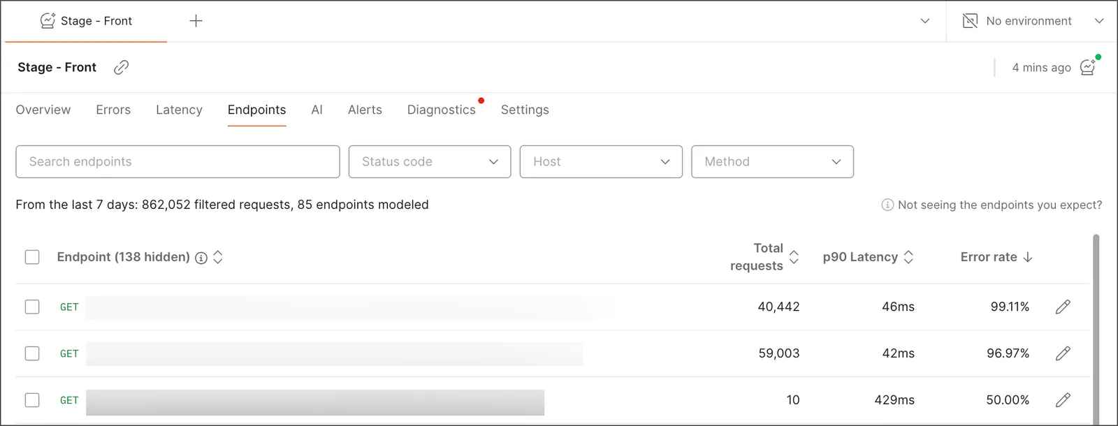The width and height of the screenshot is (1118, 426).
Task: Check the endpoint row with 10 requests
Action: tap(32, 400)
